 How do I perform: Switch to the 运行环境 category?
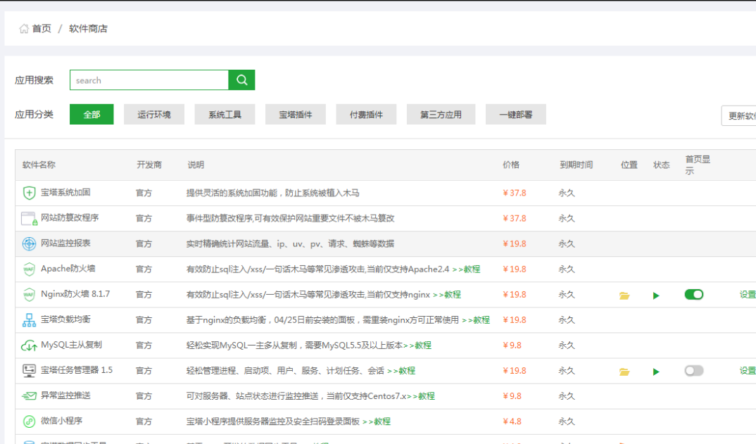click(x=153, y=114)
